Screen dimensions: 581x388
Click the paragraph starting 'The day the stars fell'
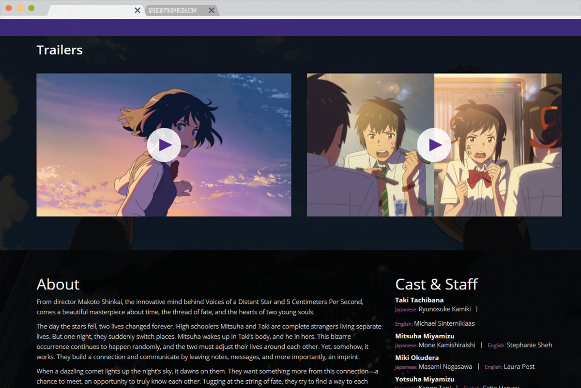(209, 342)
